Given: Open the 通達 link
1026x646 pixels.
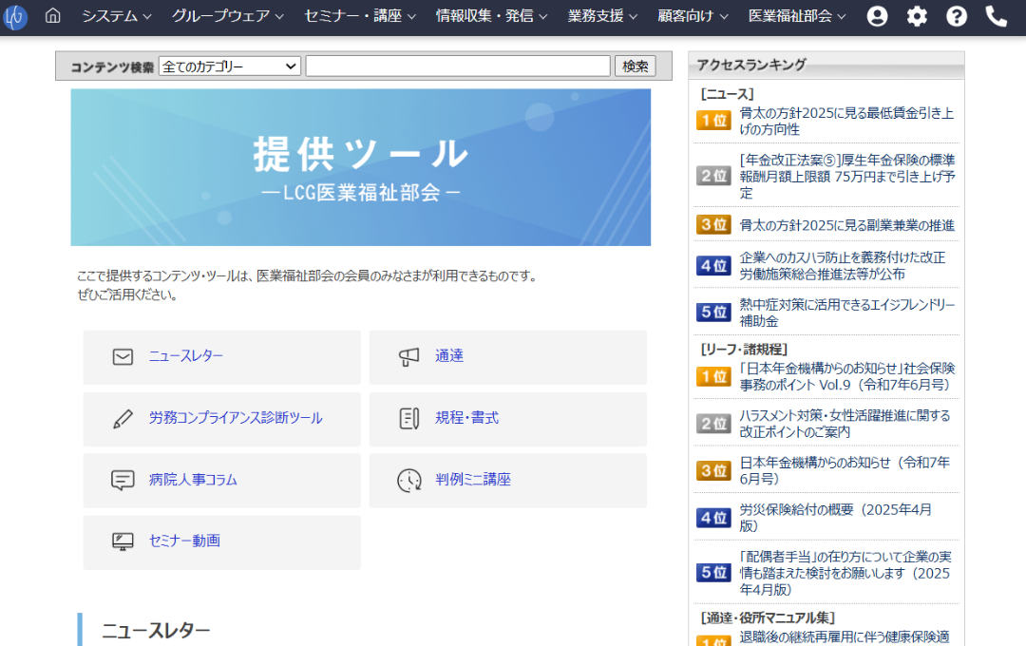Looking at the screenshot, I should [449, 356].
